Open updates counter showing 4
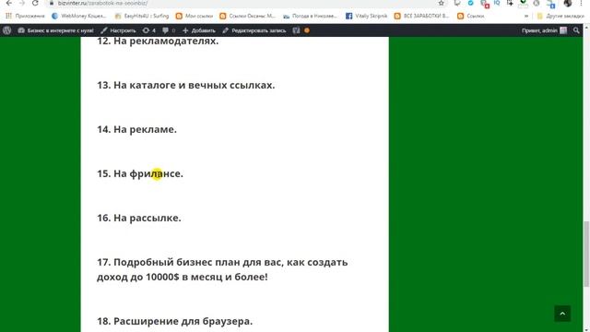This screenshot has height=332, width=590. coord(149,30)
